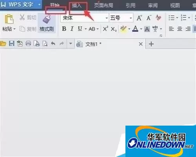Open the font size 五号 dropdown
196x157 pixels.
[x=131, y=18]
